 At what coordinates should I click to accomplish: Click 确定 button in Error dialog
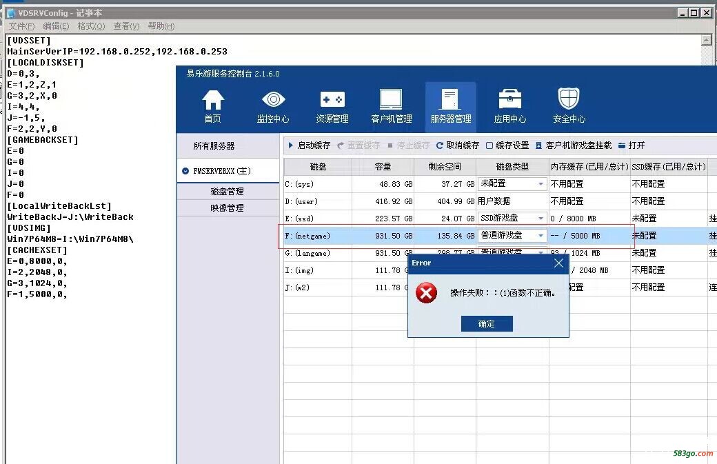coord(487,323)
